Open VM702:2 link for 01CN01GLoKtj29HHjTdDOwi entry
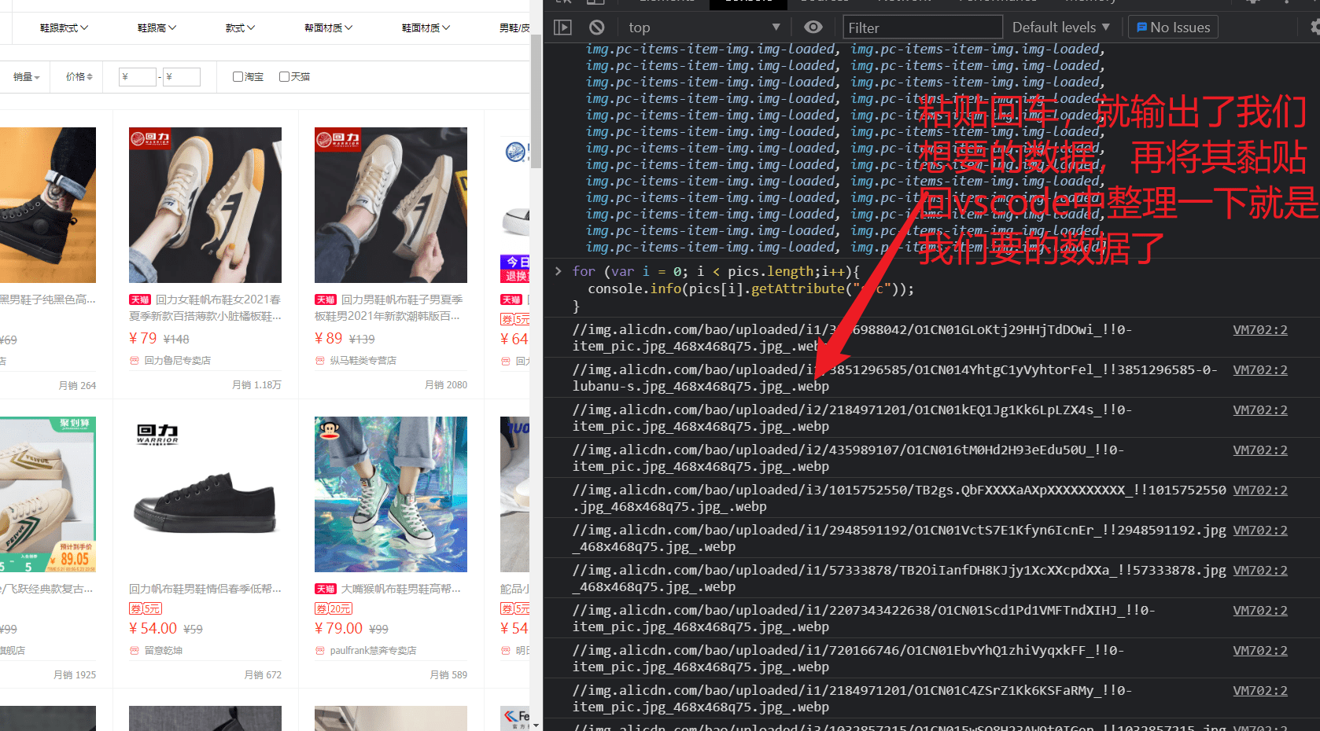Image resolution: width=1320 pixels, height=731 pixels. click(1260, 330)
